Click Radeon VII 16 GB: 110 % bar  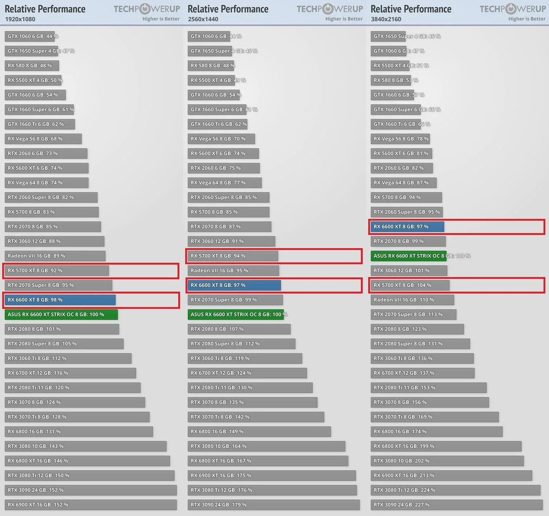[412, 300]
